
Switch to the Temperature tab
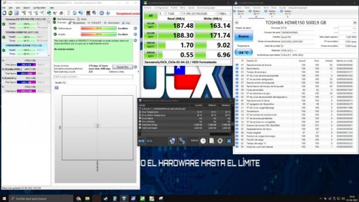77,23
